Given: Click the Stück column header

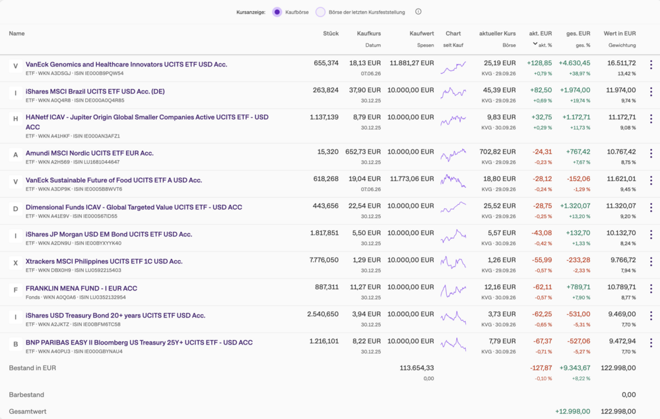Looking at the screenshot, I should click(331, 34).
